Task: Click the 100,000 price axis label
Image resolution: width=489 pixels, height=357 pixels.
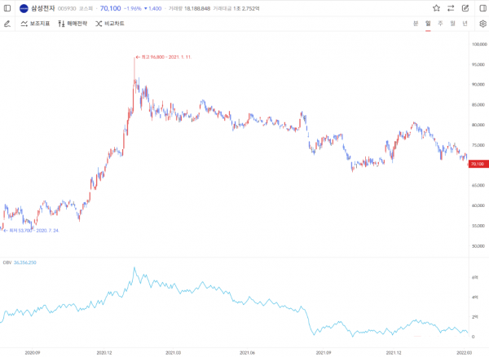Action: pyautogui.click(x=479, y=44)
